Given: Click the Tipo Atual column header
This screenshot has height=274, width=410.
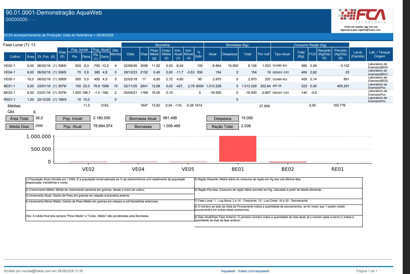Looking at the screenshot, I should 282,54.
